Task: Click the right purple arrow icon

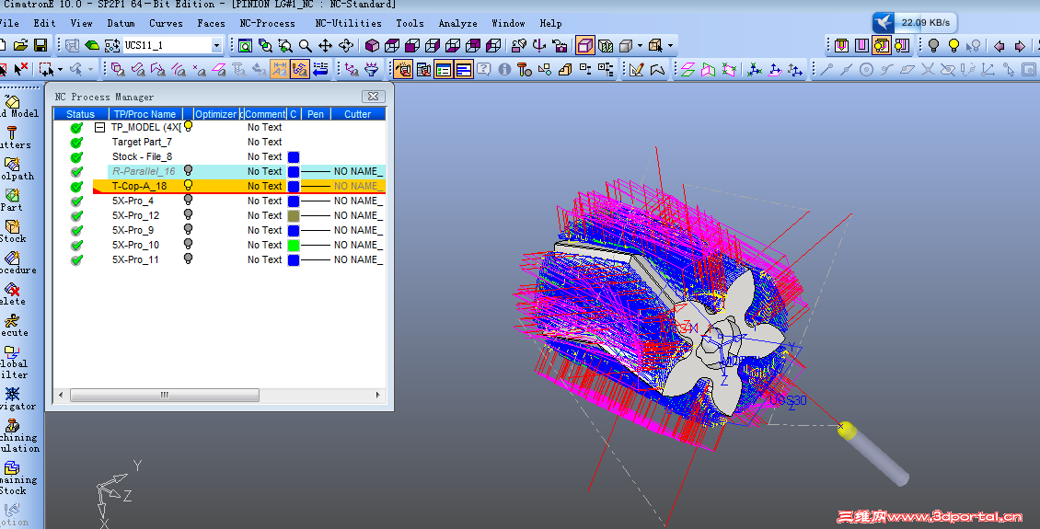Action: pyautogui.click(x=1020, y=46)
